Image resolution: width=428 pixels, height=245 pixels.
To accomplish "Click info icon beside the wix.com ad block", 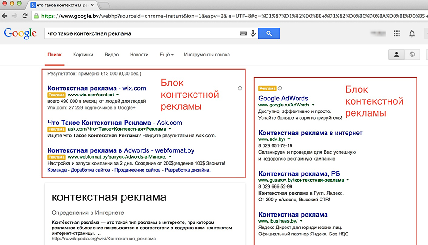I will pyautogui.click(x=240, y=88).
